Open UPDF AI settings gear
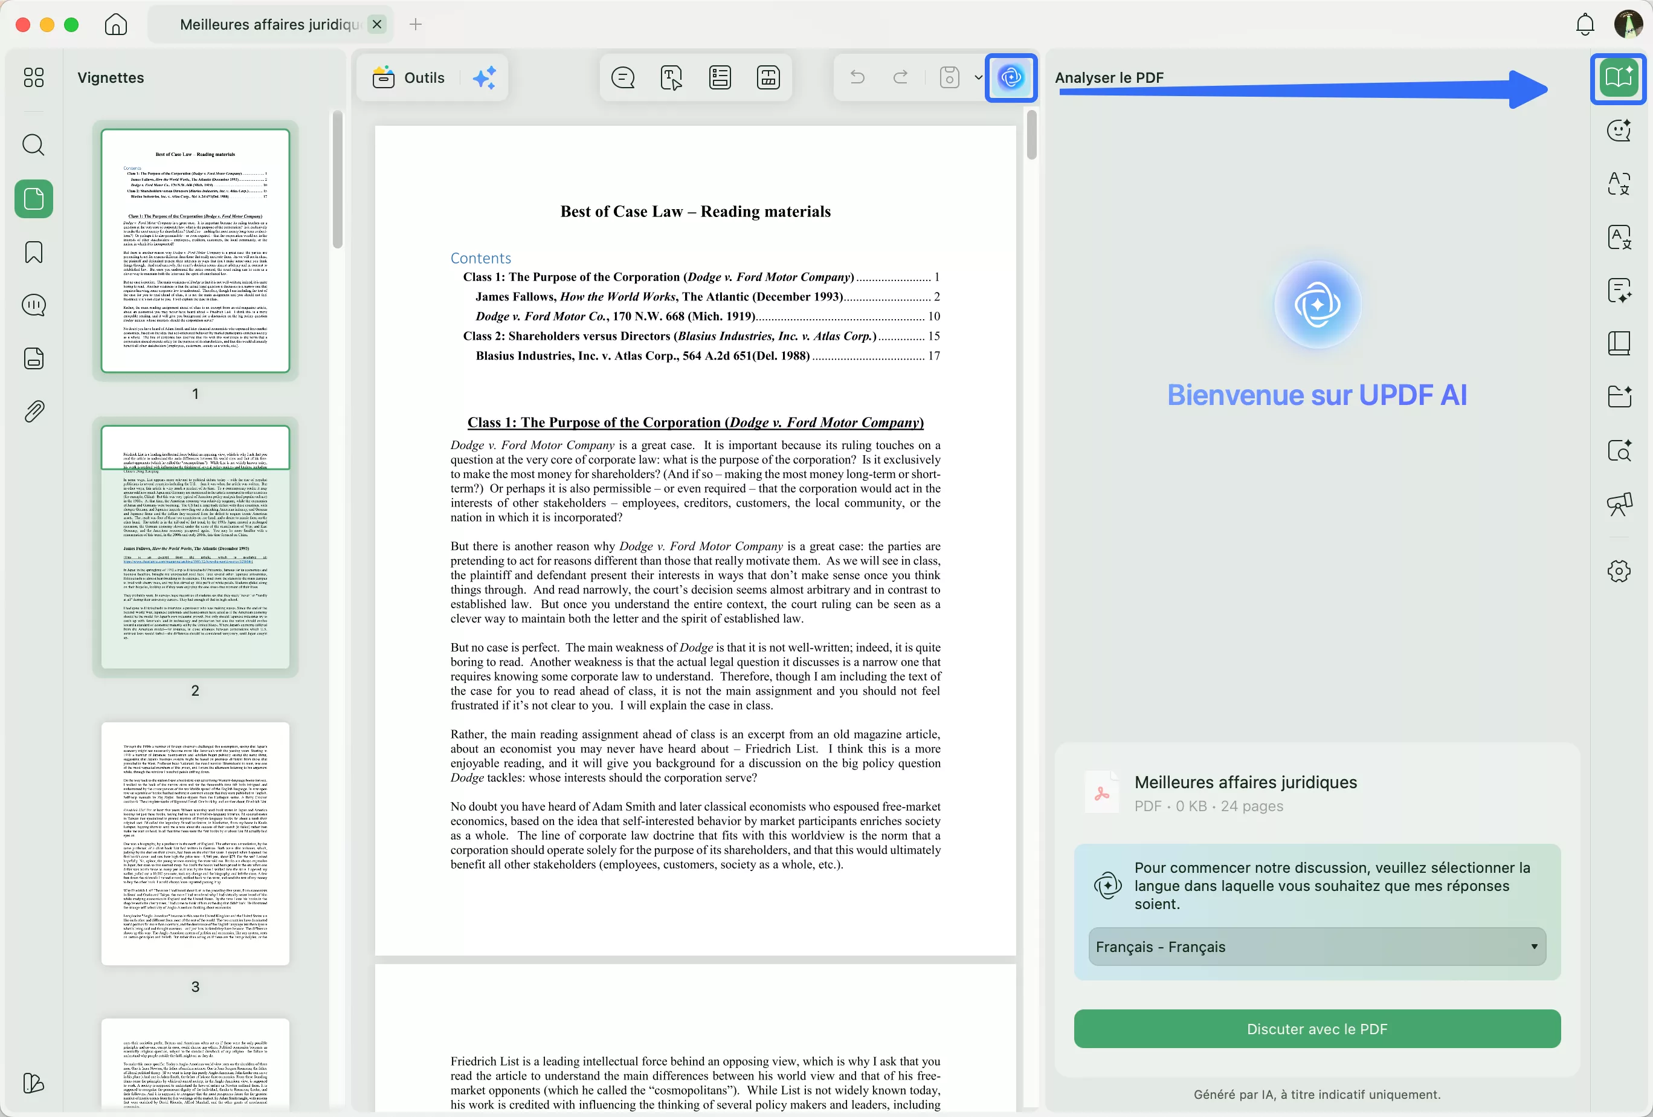The width and height of the screenshot is (1653, 1117). pyautogui.click(x=1619, y=571)
